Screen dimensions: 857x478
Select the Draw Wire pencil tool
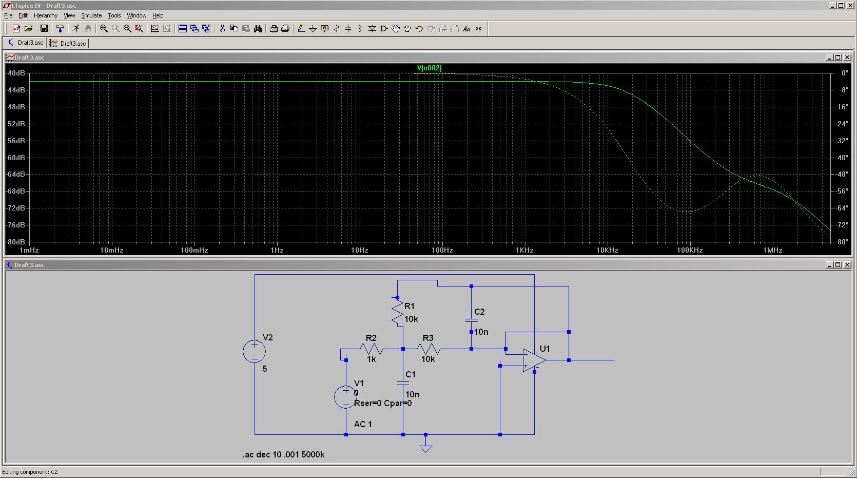point(301,29)
